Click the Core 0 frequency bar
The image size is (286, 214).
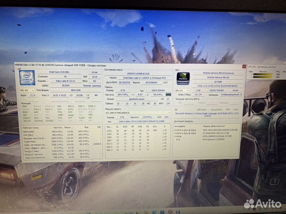[263, 74]
